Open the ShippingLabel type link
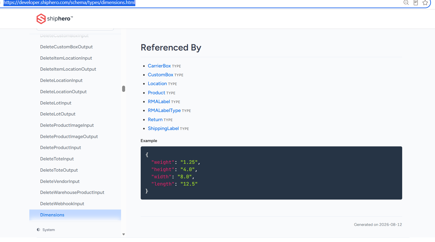The image size is (435, 242). click(x=163, y=128)
